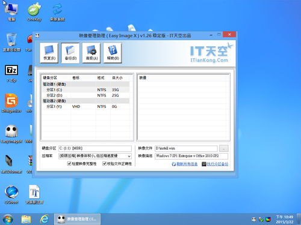Select the 分区1 (C:) partition row
The width and height of the screenshot is (301, 225).
point(85,90)
